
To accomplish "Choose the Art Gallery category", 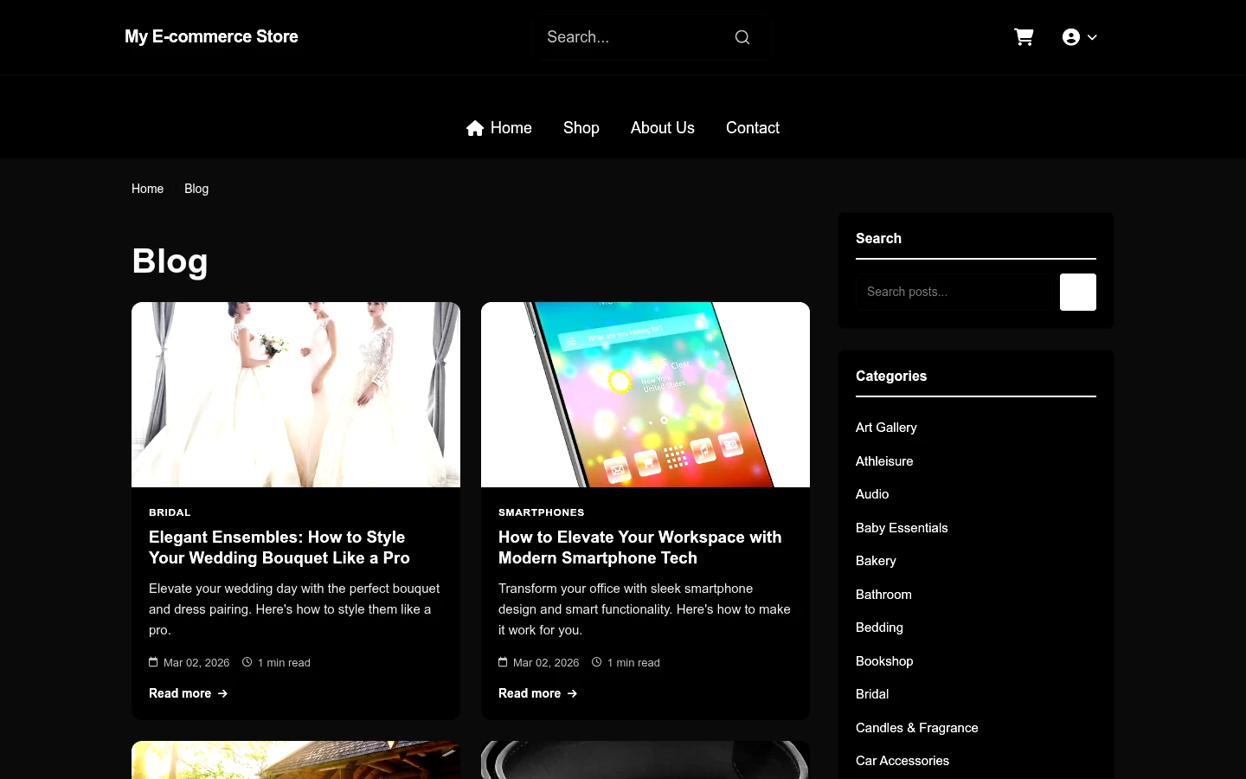I will click(886, 428).
